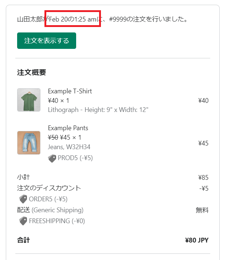Click the 注文のディスカウント label

49,188
